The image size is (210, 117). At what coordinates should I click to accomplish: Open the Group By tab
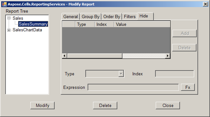[91, 16]
